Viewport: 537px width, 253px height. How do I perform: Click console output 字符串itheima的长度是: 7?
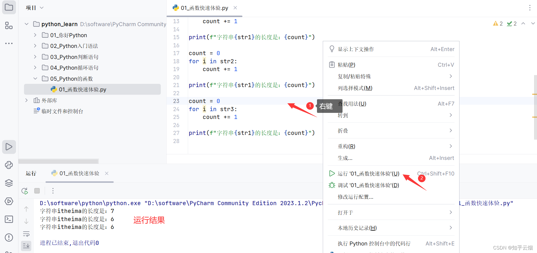coord(77,211)
